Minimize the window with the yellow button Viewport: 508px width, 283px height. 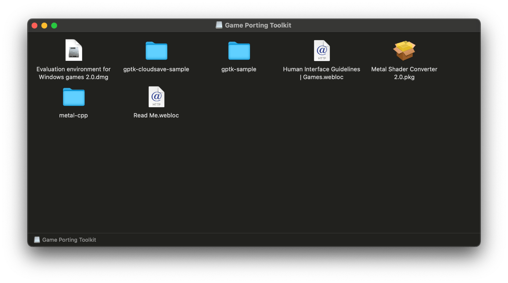pos(44,25)
